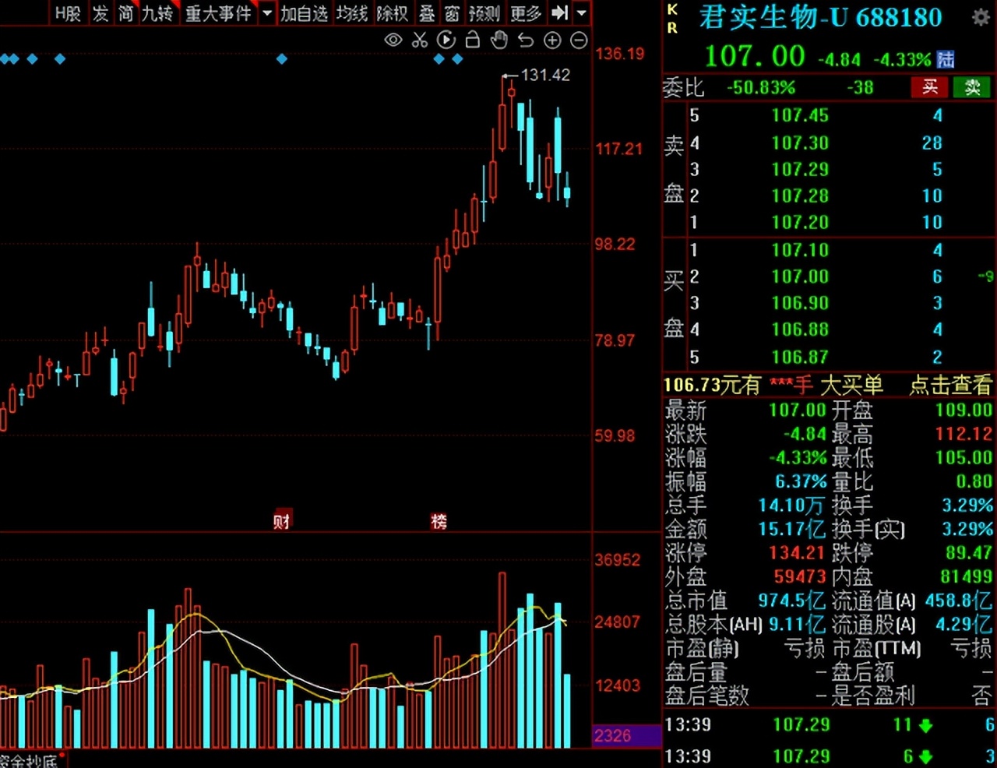The width and height of the screenshot is (997, 768).
Task: Click the 叠 overlay button
Action: point(427,13)
